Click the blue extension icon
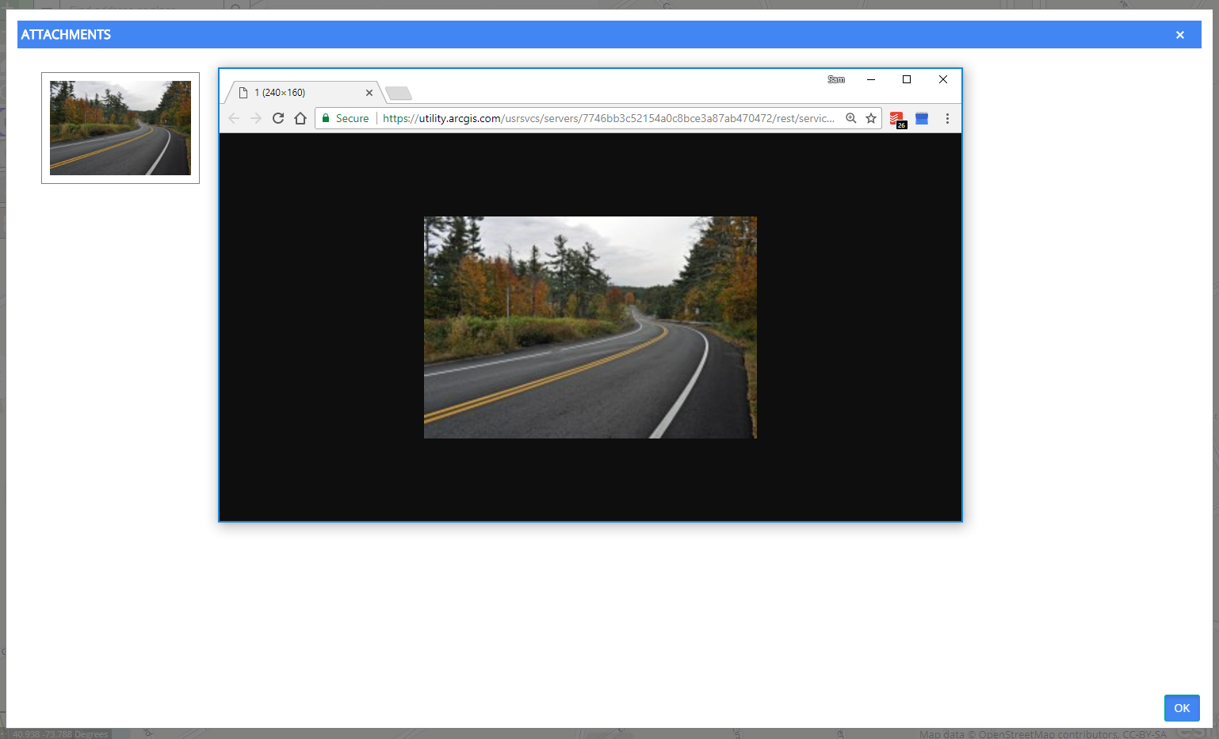Image resolution: width=1219 pixels, height=739 pixels. pyautogui.click(x=922, y=118)
